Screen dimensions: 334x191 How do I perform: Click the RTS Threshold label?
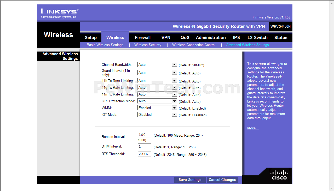(113, 154)
